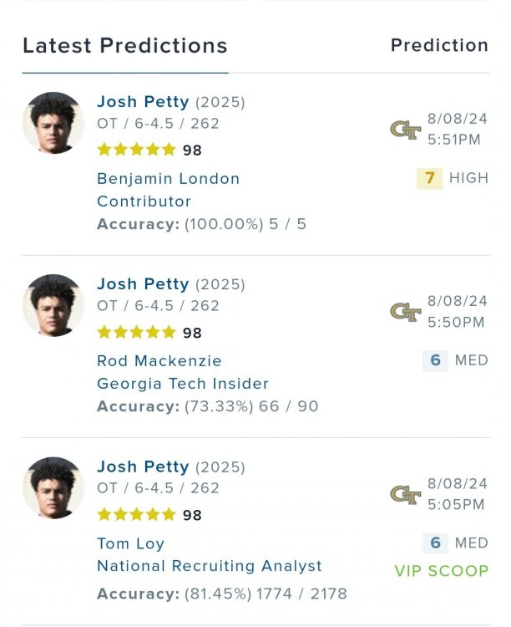Open Benjamin London's predictor profile
511x627 pixels.
coord(168,179)
